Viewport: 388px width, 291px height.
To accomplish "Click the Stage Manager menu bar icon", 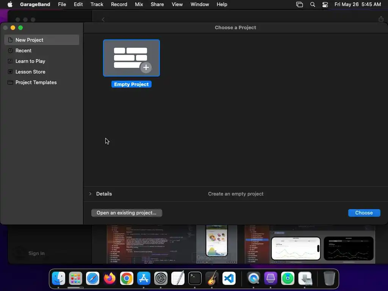I will (299, 5).
